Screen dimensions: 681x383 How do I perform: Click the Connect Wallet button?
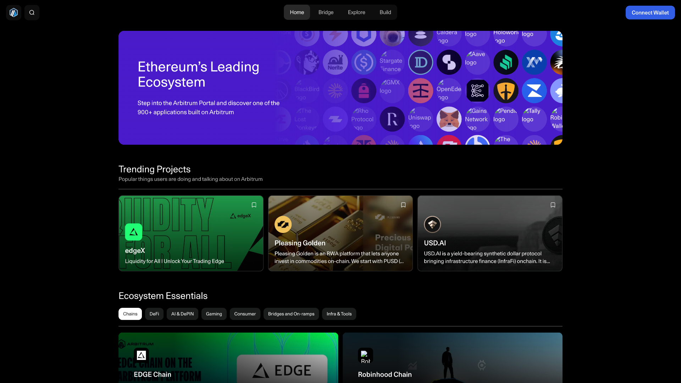click(x=650, y=13)
